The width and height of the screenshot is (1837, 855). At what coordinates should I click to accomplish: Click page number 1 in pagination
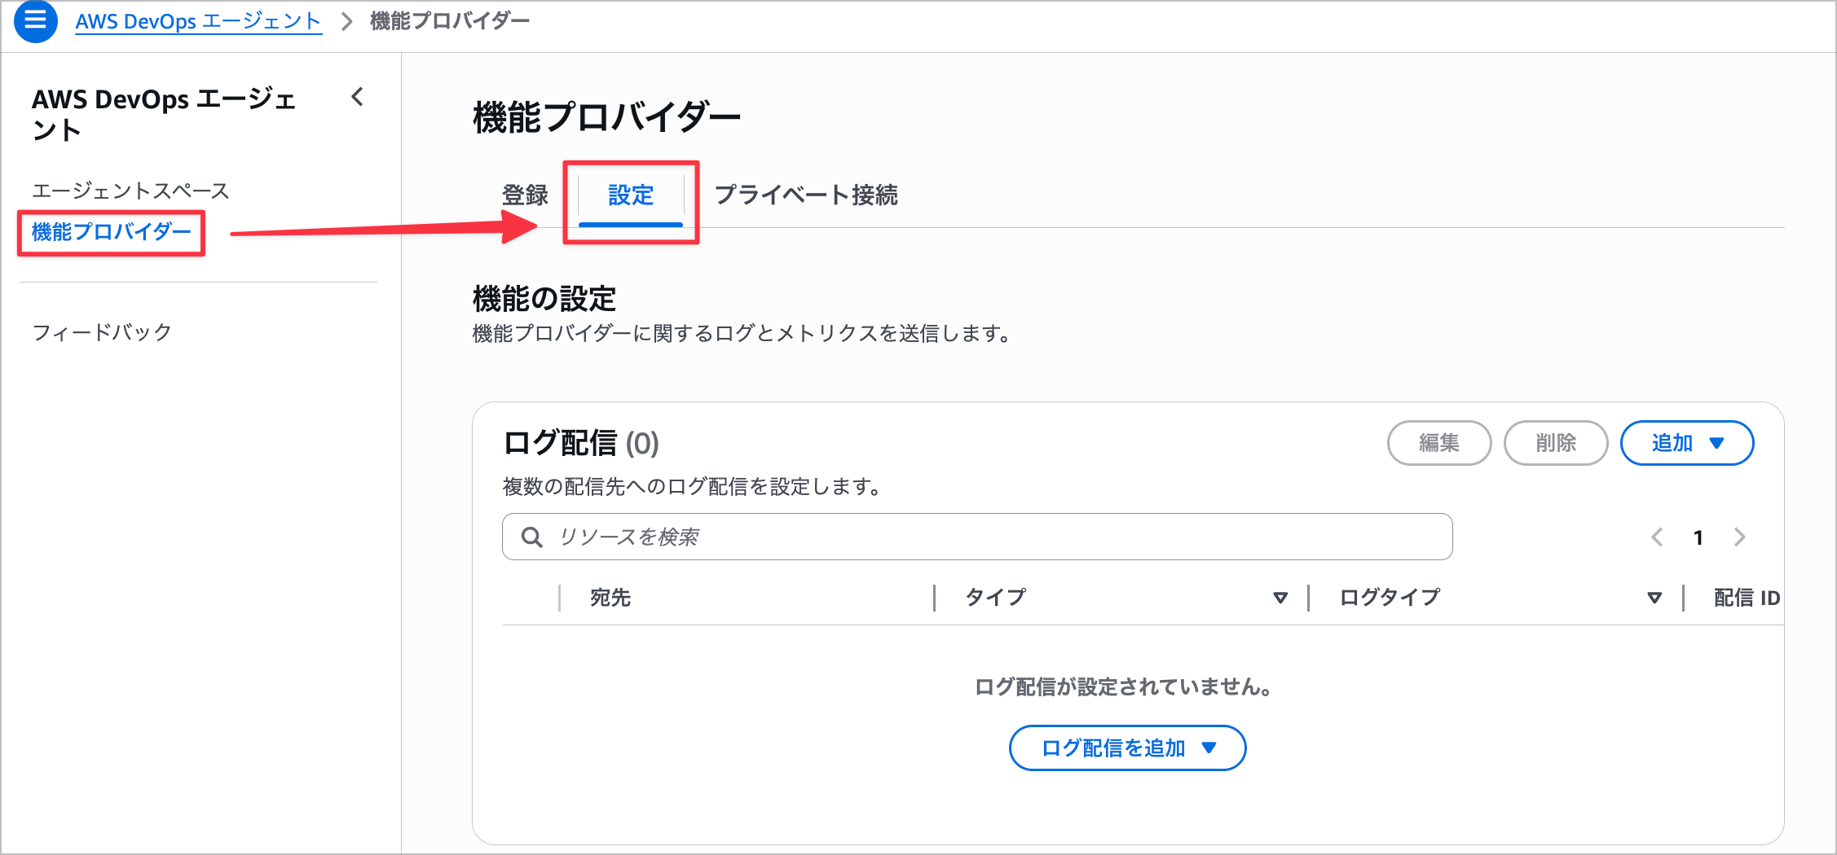point(1698,537)
